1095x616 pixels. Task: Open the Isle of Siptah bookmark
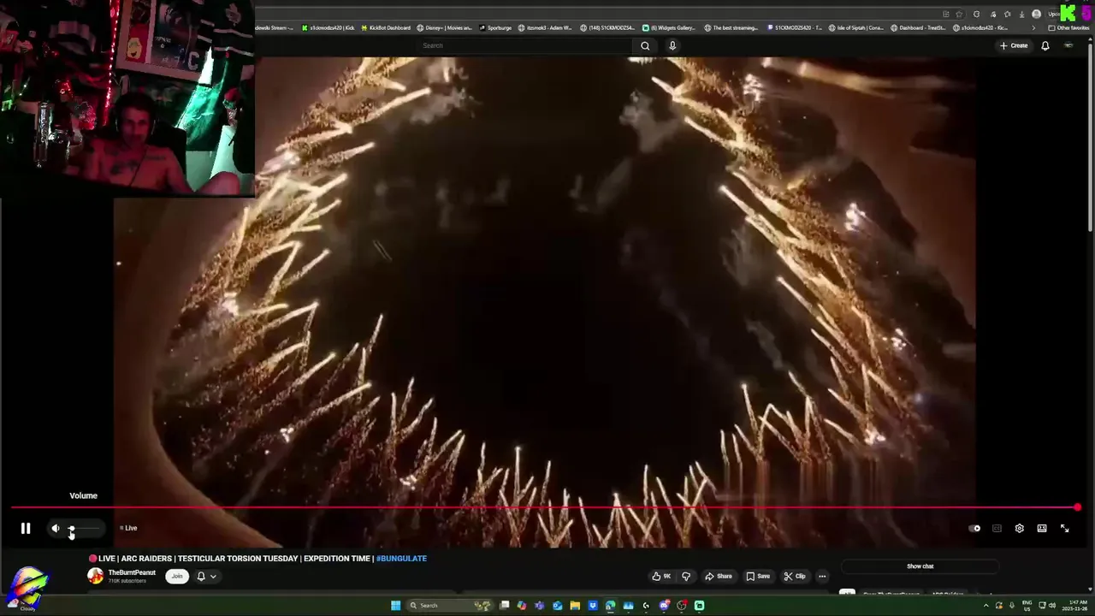[855, 27]
